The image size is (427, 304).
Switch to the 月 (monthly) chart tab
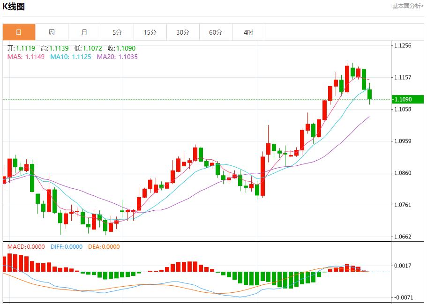pos(84,32)
